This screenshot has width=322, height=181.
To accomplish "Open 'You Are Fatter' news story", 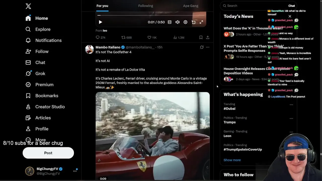I will (x=254, y=48).
